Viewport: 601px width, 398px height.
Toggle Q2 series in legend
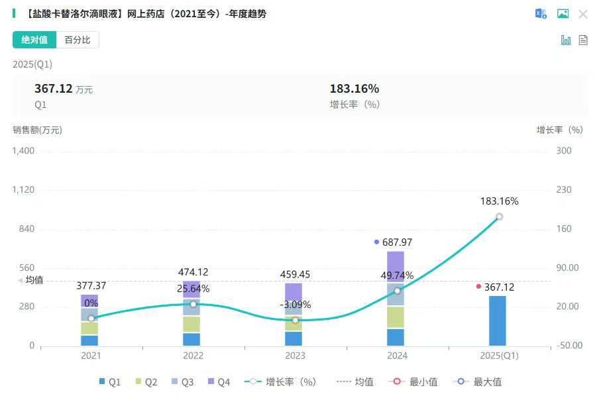pos(146,382)
